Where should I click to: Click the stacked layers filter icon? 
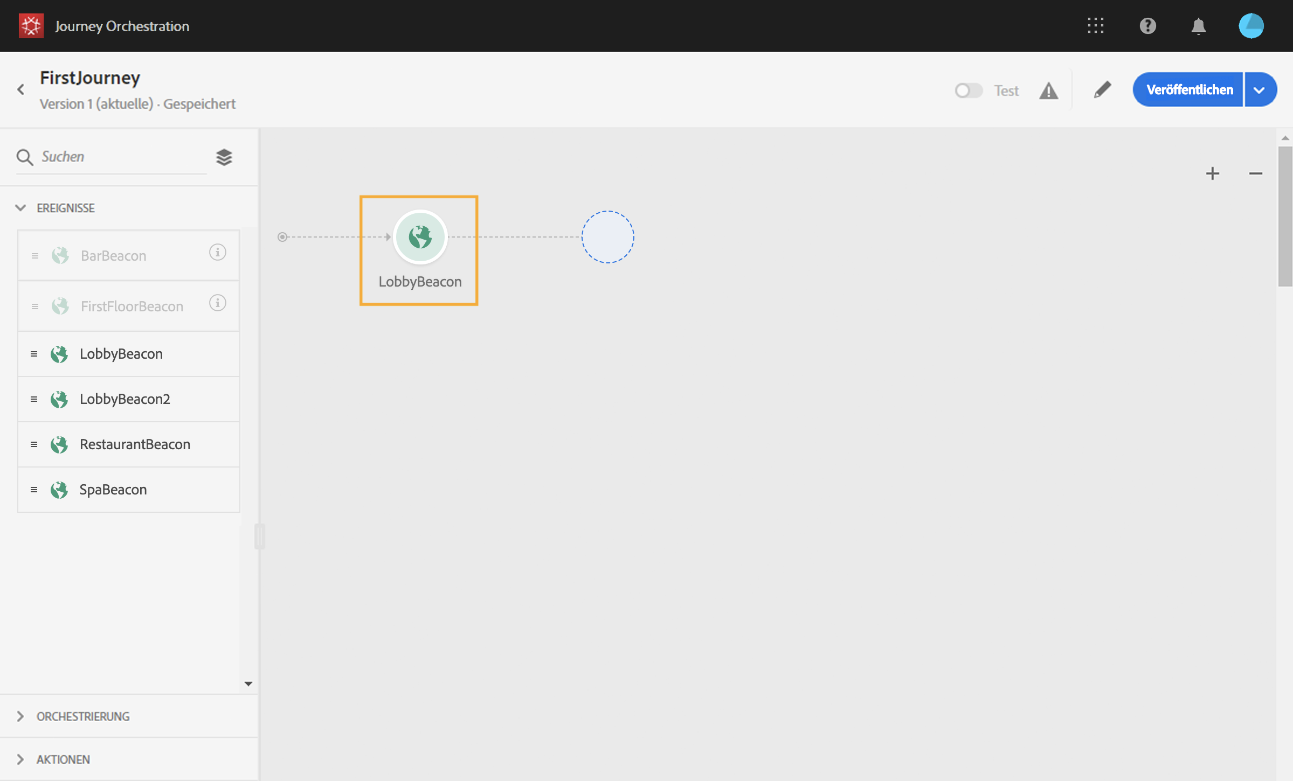pos(224,157)
